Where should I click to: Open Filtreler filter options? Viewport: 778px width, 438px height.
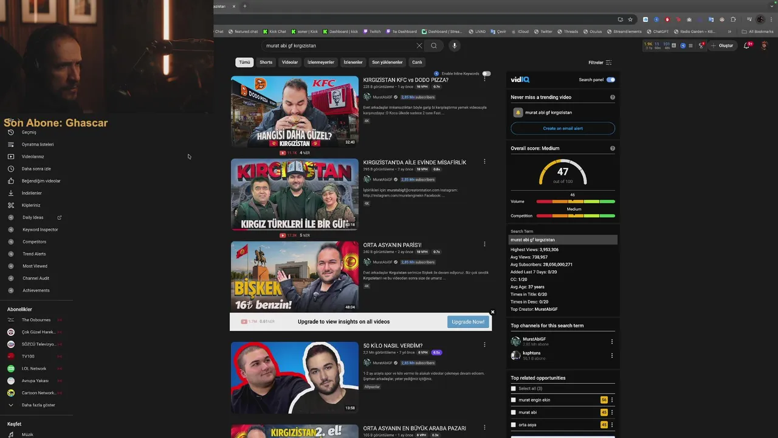tap(600, 63)
